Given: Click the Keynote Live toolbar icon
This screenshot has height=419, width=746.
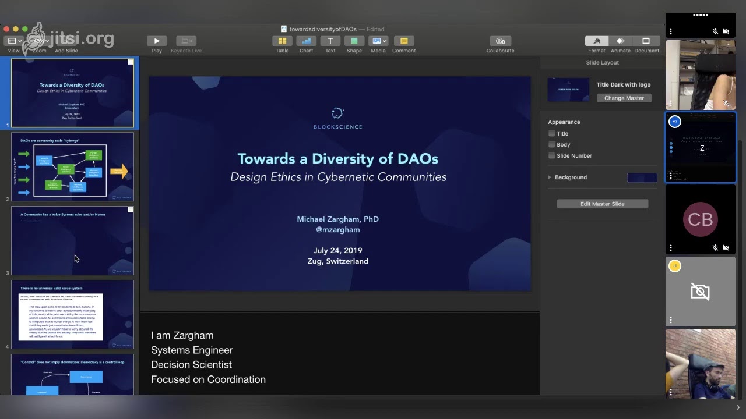Looking at the screenshot, I should tap(186, 41).
